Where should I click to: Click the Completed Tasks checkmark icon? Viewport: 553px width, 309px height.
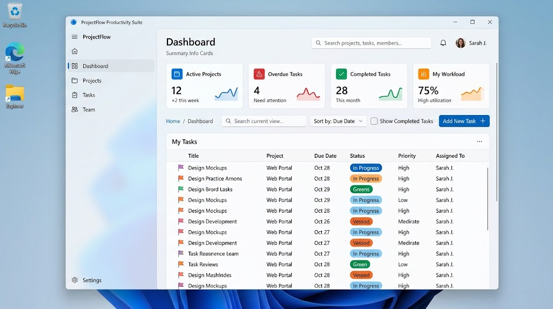(x=341, y=74)
